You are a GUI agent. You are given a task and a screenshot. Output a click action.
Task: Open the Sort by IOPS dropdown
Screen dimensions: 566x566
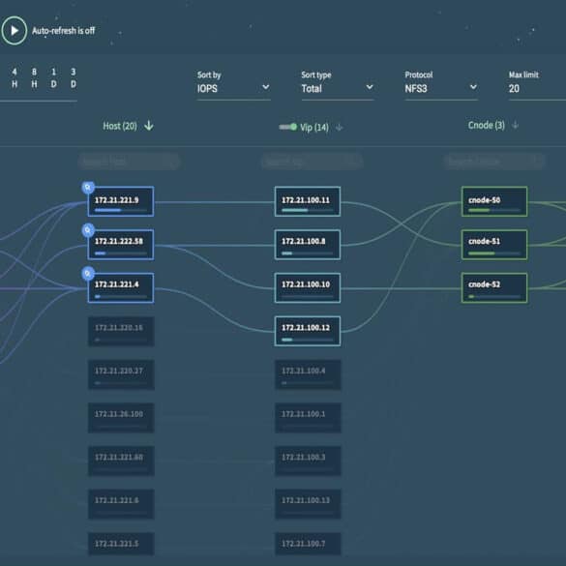pos(233,88)
